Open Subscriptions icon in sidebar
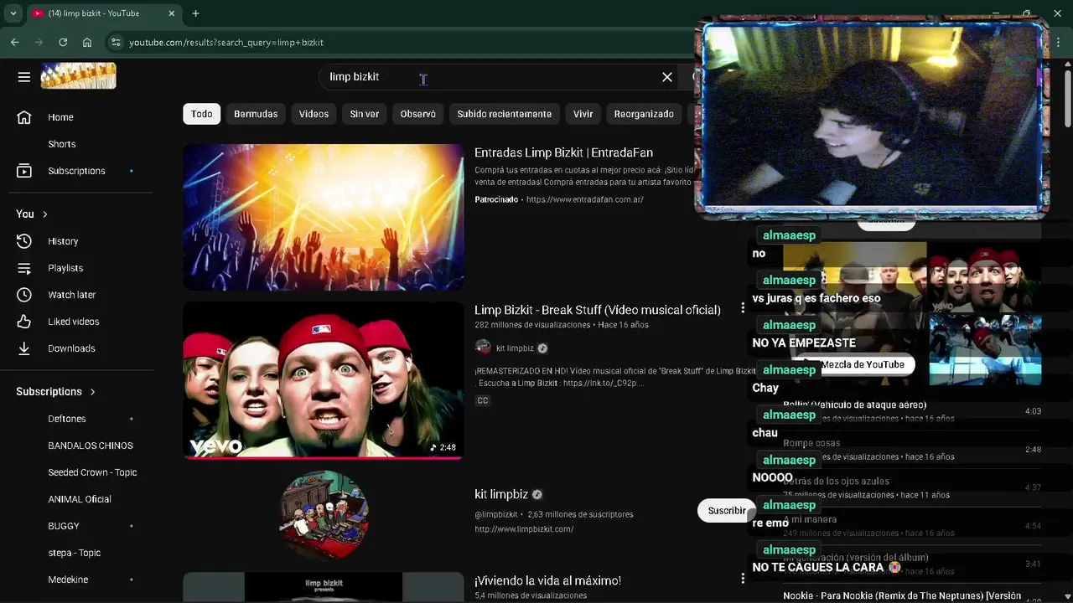This screenshot has width=1073, height=603. pos(24,171)
